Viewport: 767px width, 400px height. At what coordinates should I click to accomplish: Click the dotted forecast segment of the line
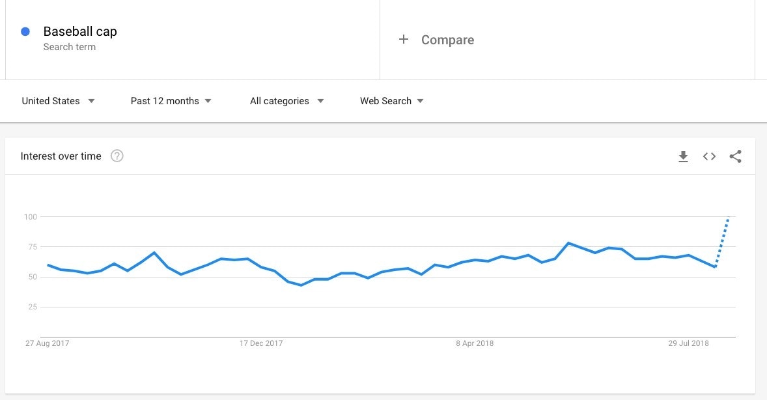(721, 242)
